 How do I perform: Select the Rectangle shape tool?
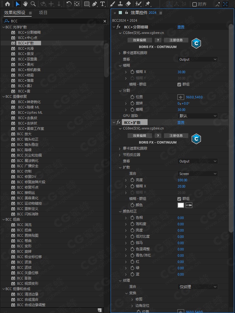86,4
